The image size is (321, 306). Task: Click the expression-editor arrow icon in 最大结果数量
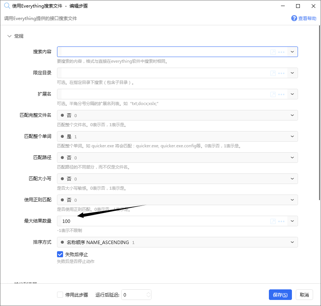tap(273, 221)
